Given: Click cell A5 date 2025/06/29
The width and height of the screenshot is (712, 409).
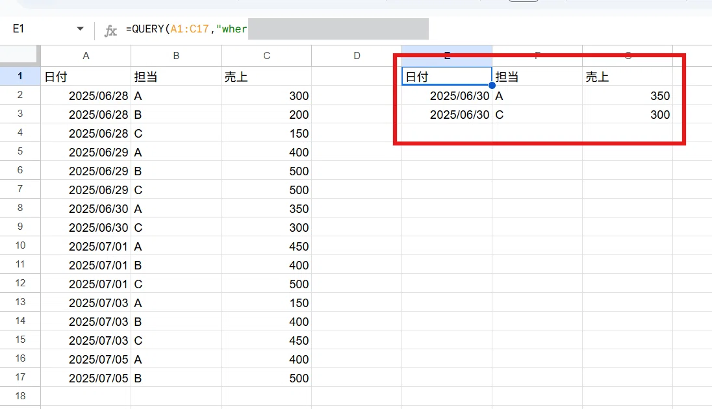Looking at the screenshot, I should [x=86, y=152].
